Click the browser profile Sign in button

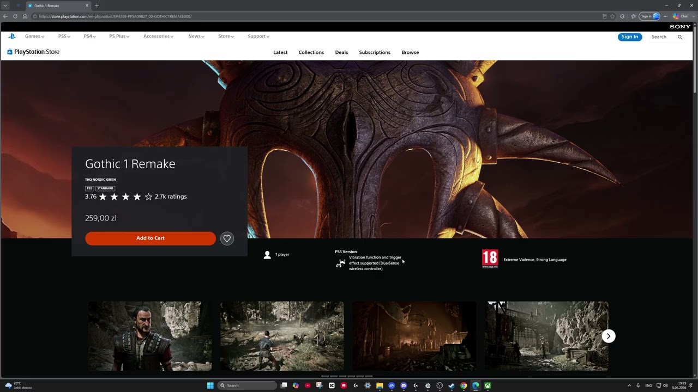point(649,16)
